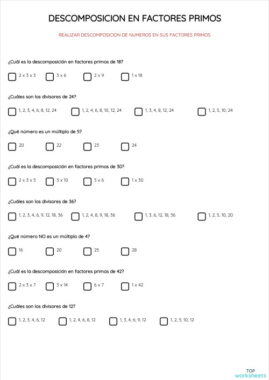Click the 'DESCOMPOSICION EN FACTORES PRIMOS' title

pyautogui.click(x=134, y=18)
